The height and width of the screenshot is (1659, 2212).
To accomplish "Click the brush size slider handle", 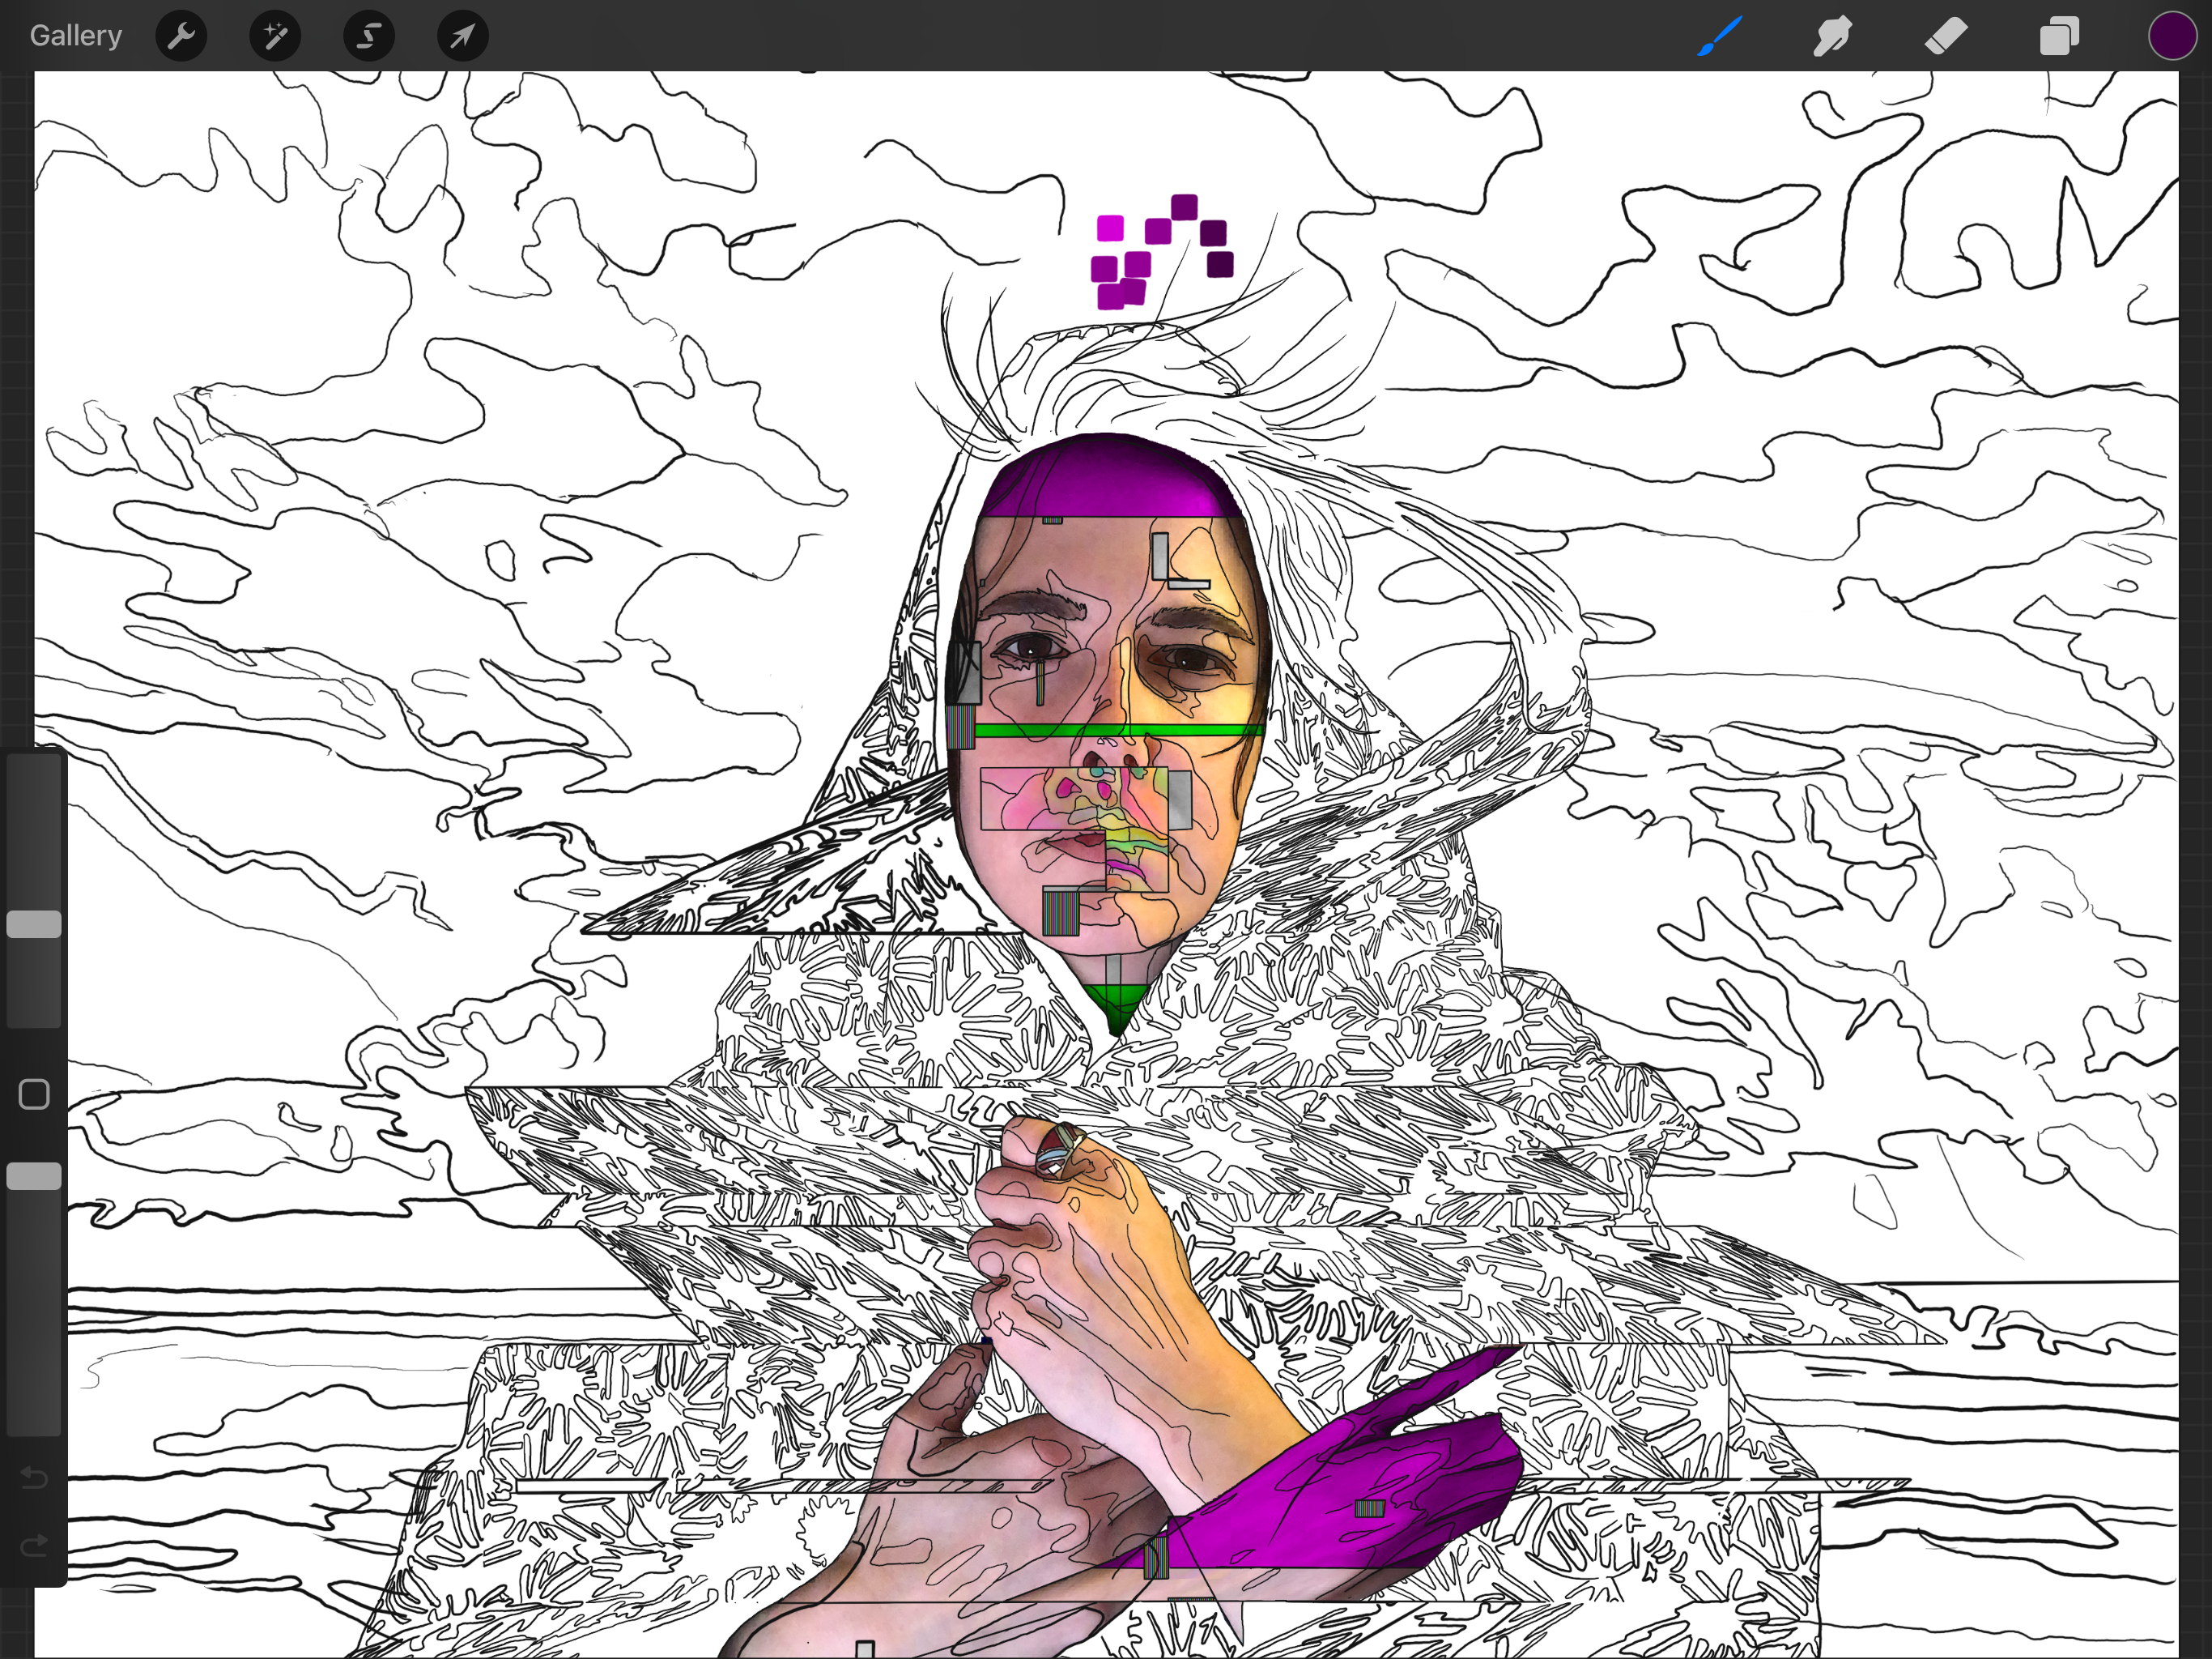I will pos(34,923).
